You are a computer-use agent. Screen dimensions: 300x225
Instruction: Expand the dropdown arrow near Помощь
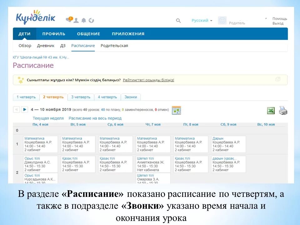click(x=265, y=18)
